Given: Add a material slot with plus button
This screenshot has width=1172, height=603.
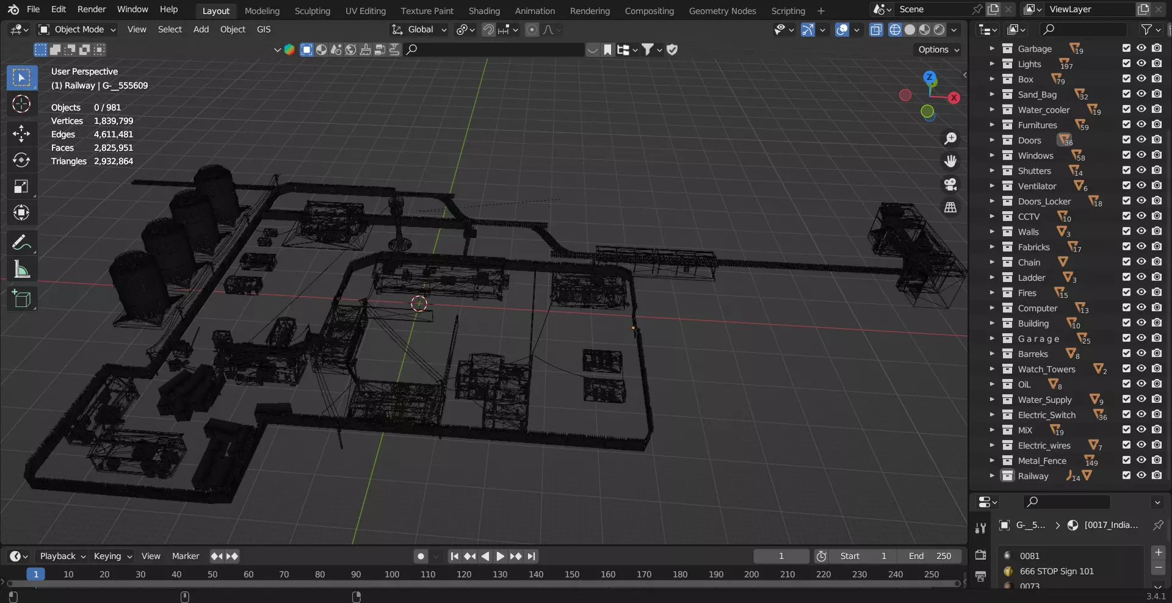Looking at the screenshot, I should (1158, 552).
